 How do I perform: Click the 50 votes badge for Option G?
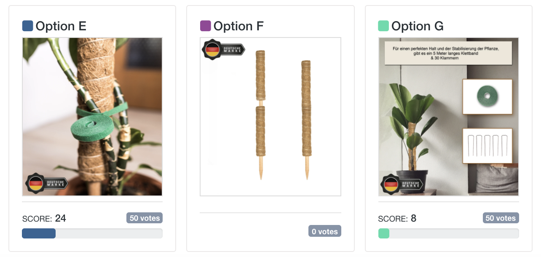click(501, 218)
